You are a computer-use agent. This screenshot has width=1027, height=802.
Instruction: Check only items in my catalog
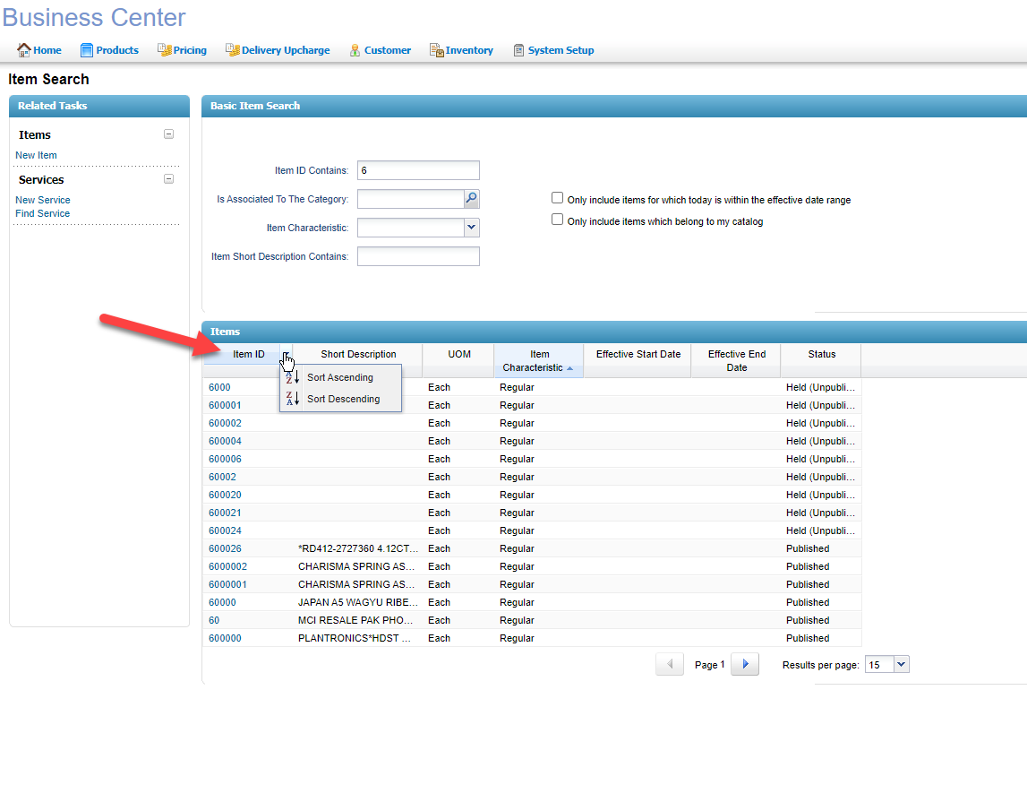click(558, 220)
